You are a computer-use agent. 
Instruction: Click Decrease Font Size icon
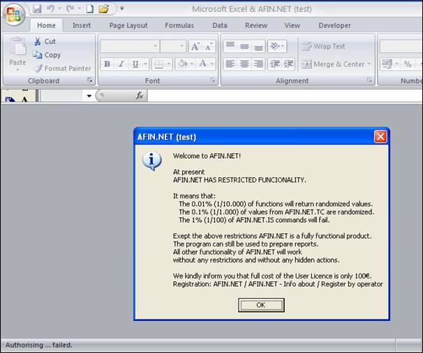pyautogui.click(x=209, y=46)
